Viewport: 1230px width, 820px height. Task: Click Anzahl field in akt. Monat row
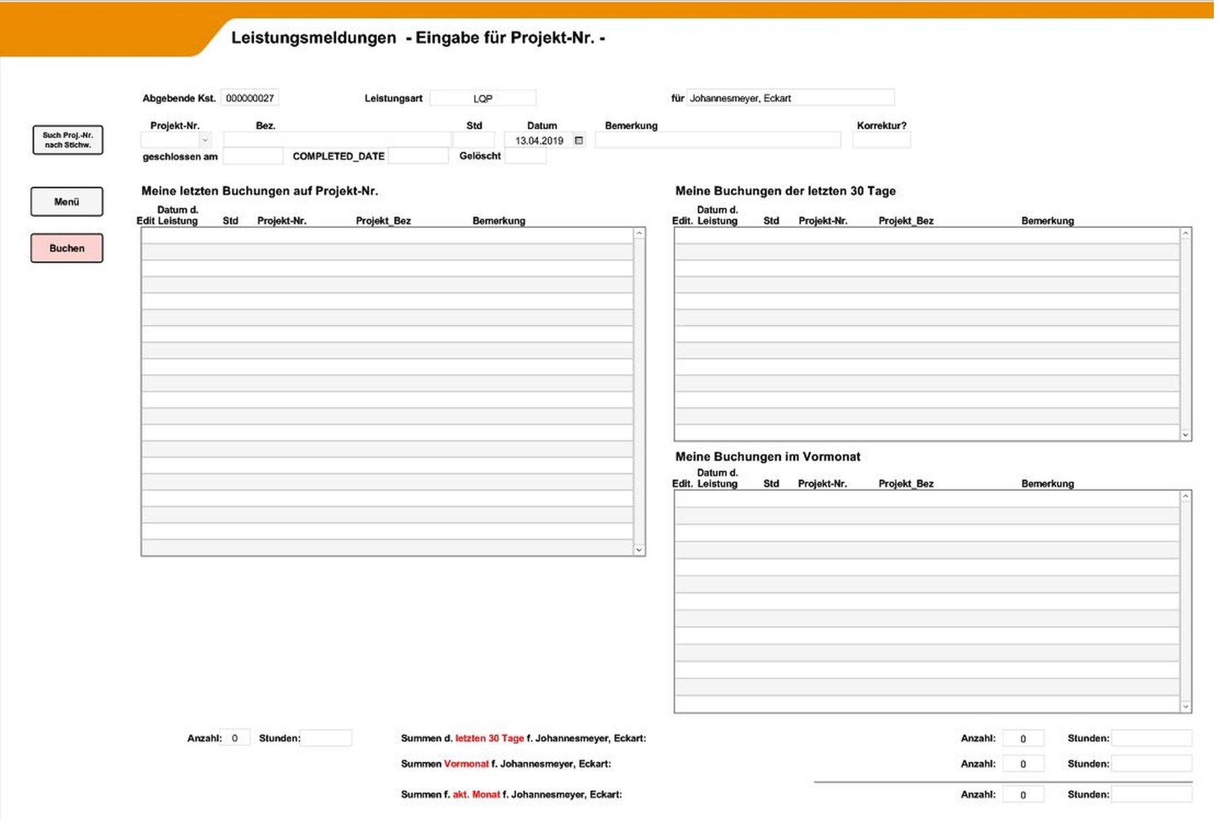click(1023, 794)
